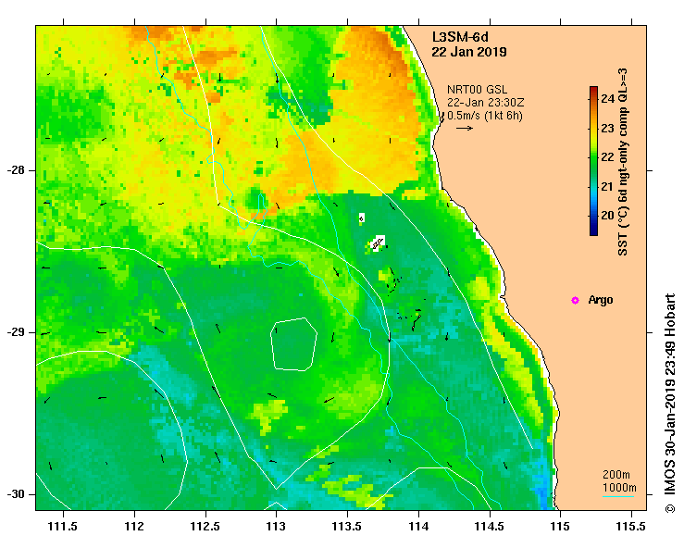Click the '114' longitude axis label

pyautogui.click(x=418, y=526)
